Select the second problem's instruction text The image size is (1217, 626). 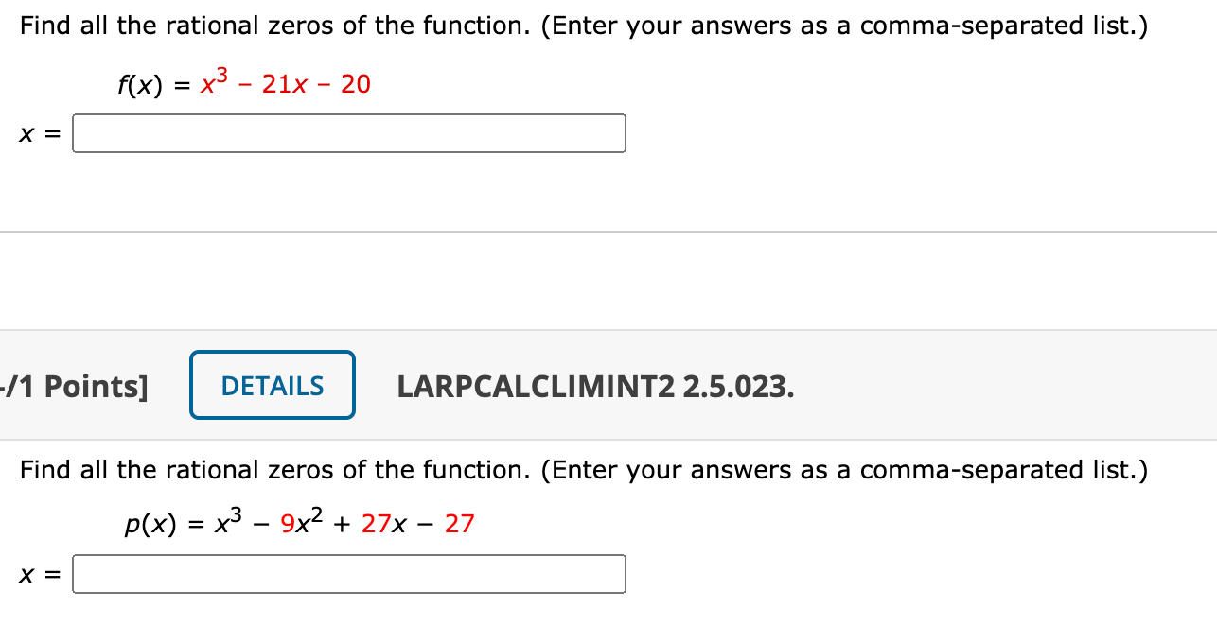coord(583,470)
